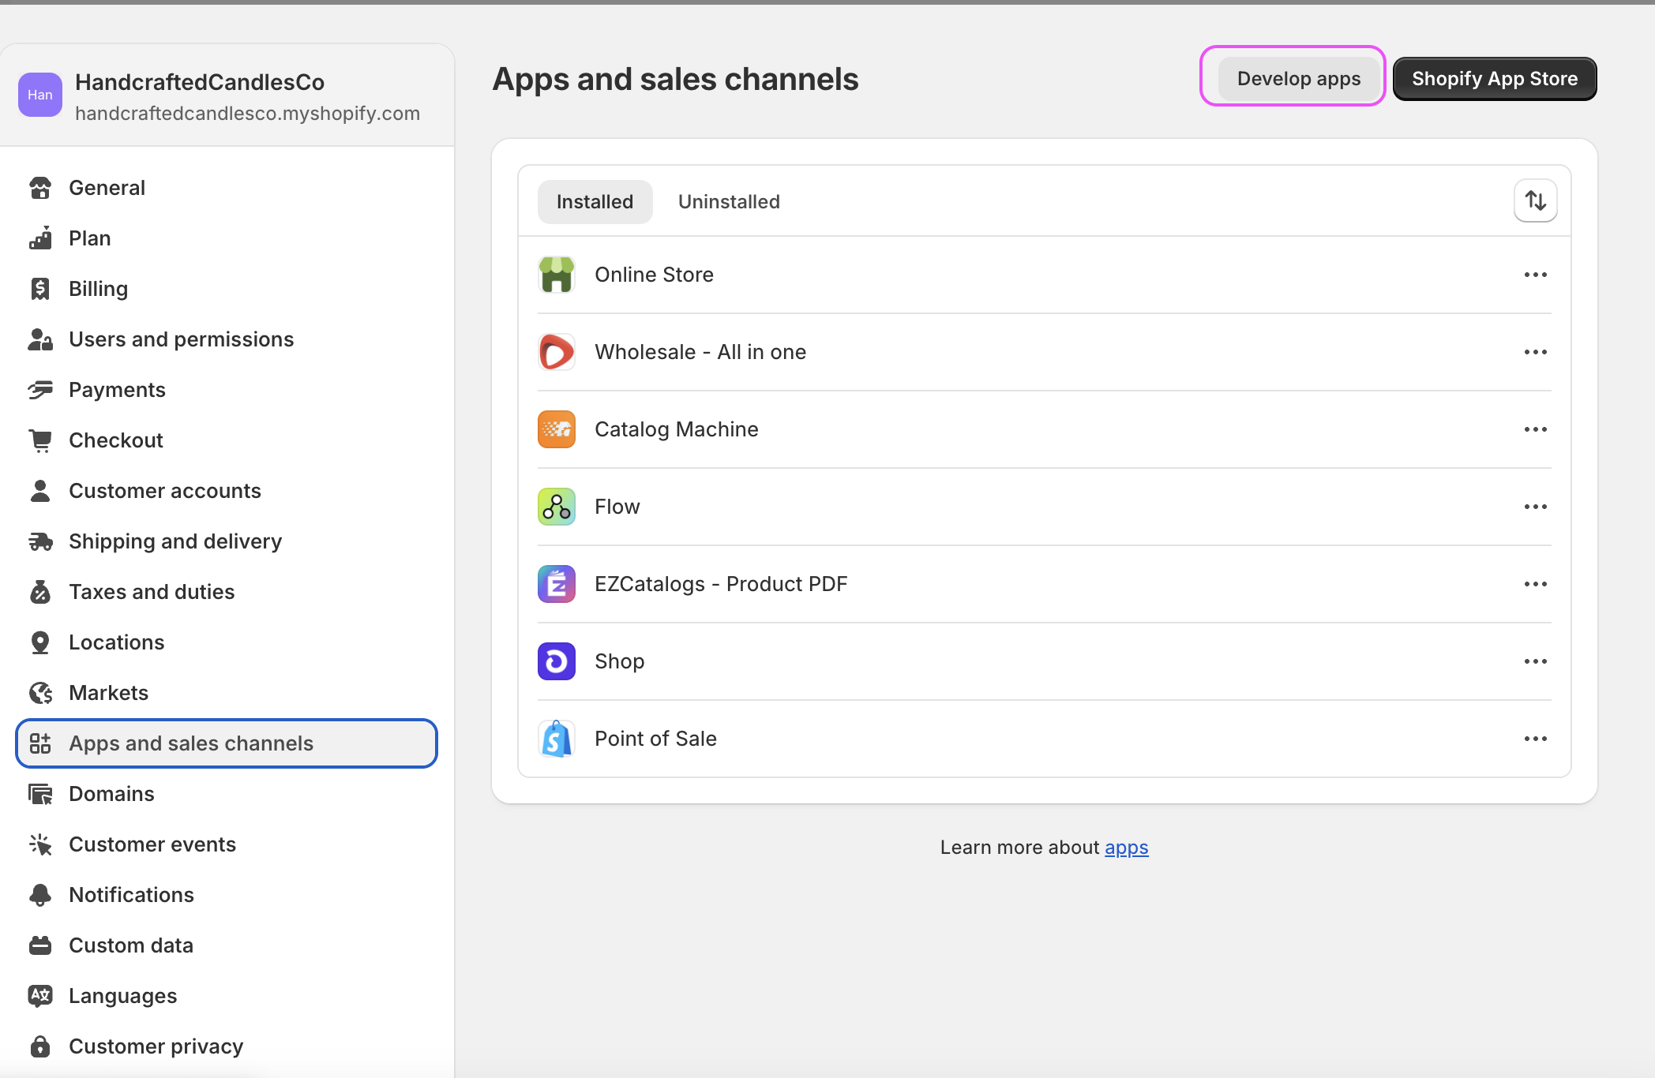Open Customer privacy settings
This screenshot has width=1655, height=1078.
coord(156,1046)
